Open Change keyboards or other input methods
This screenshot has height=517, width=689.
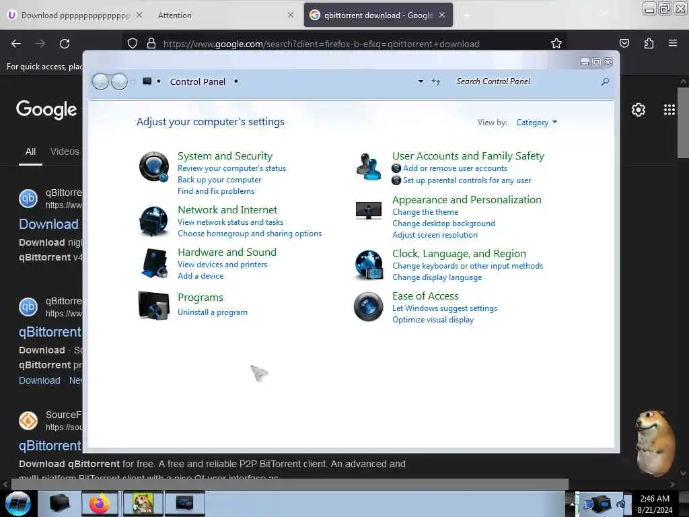[468, 266]
